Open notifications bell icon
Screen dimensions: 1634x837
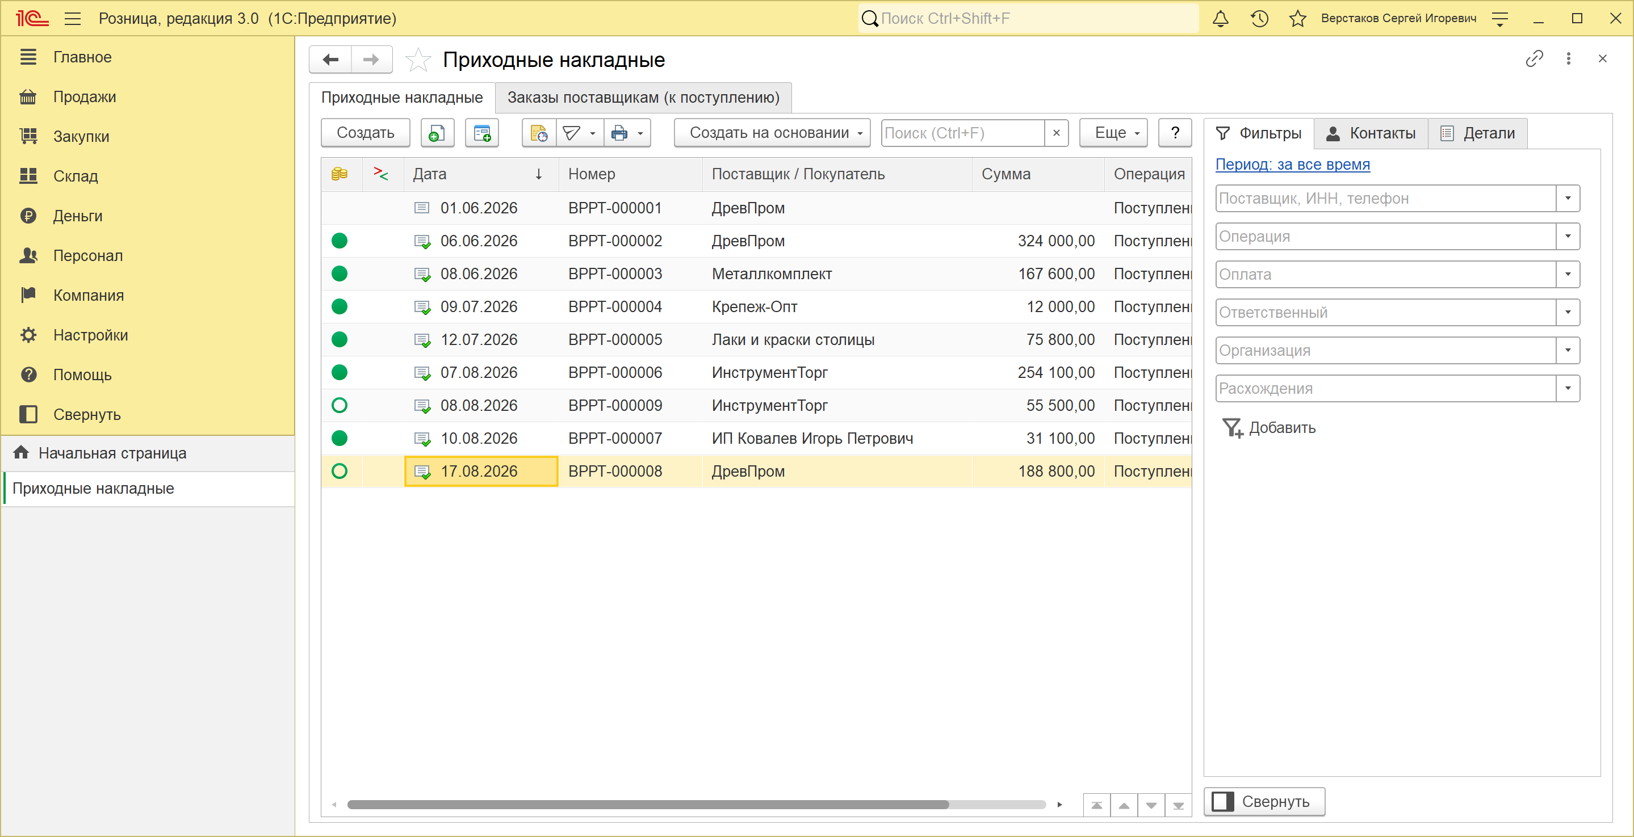coord(1221,18)
